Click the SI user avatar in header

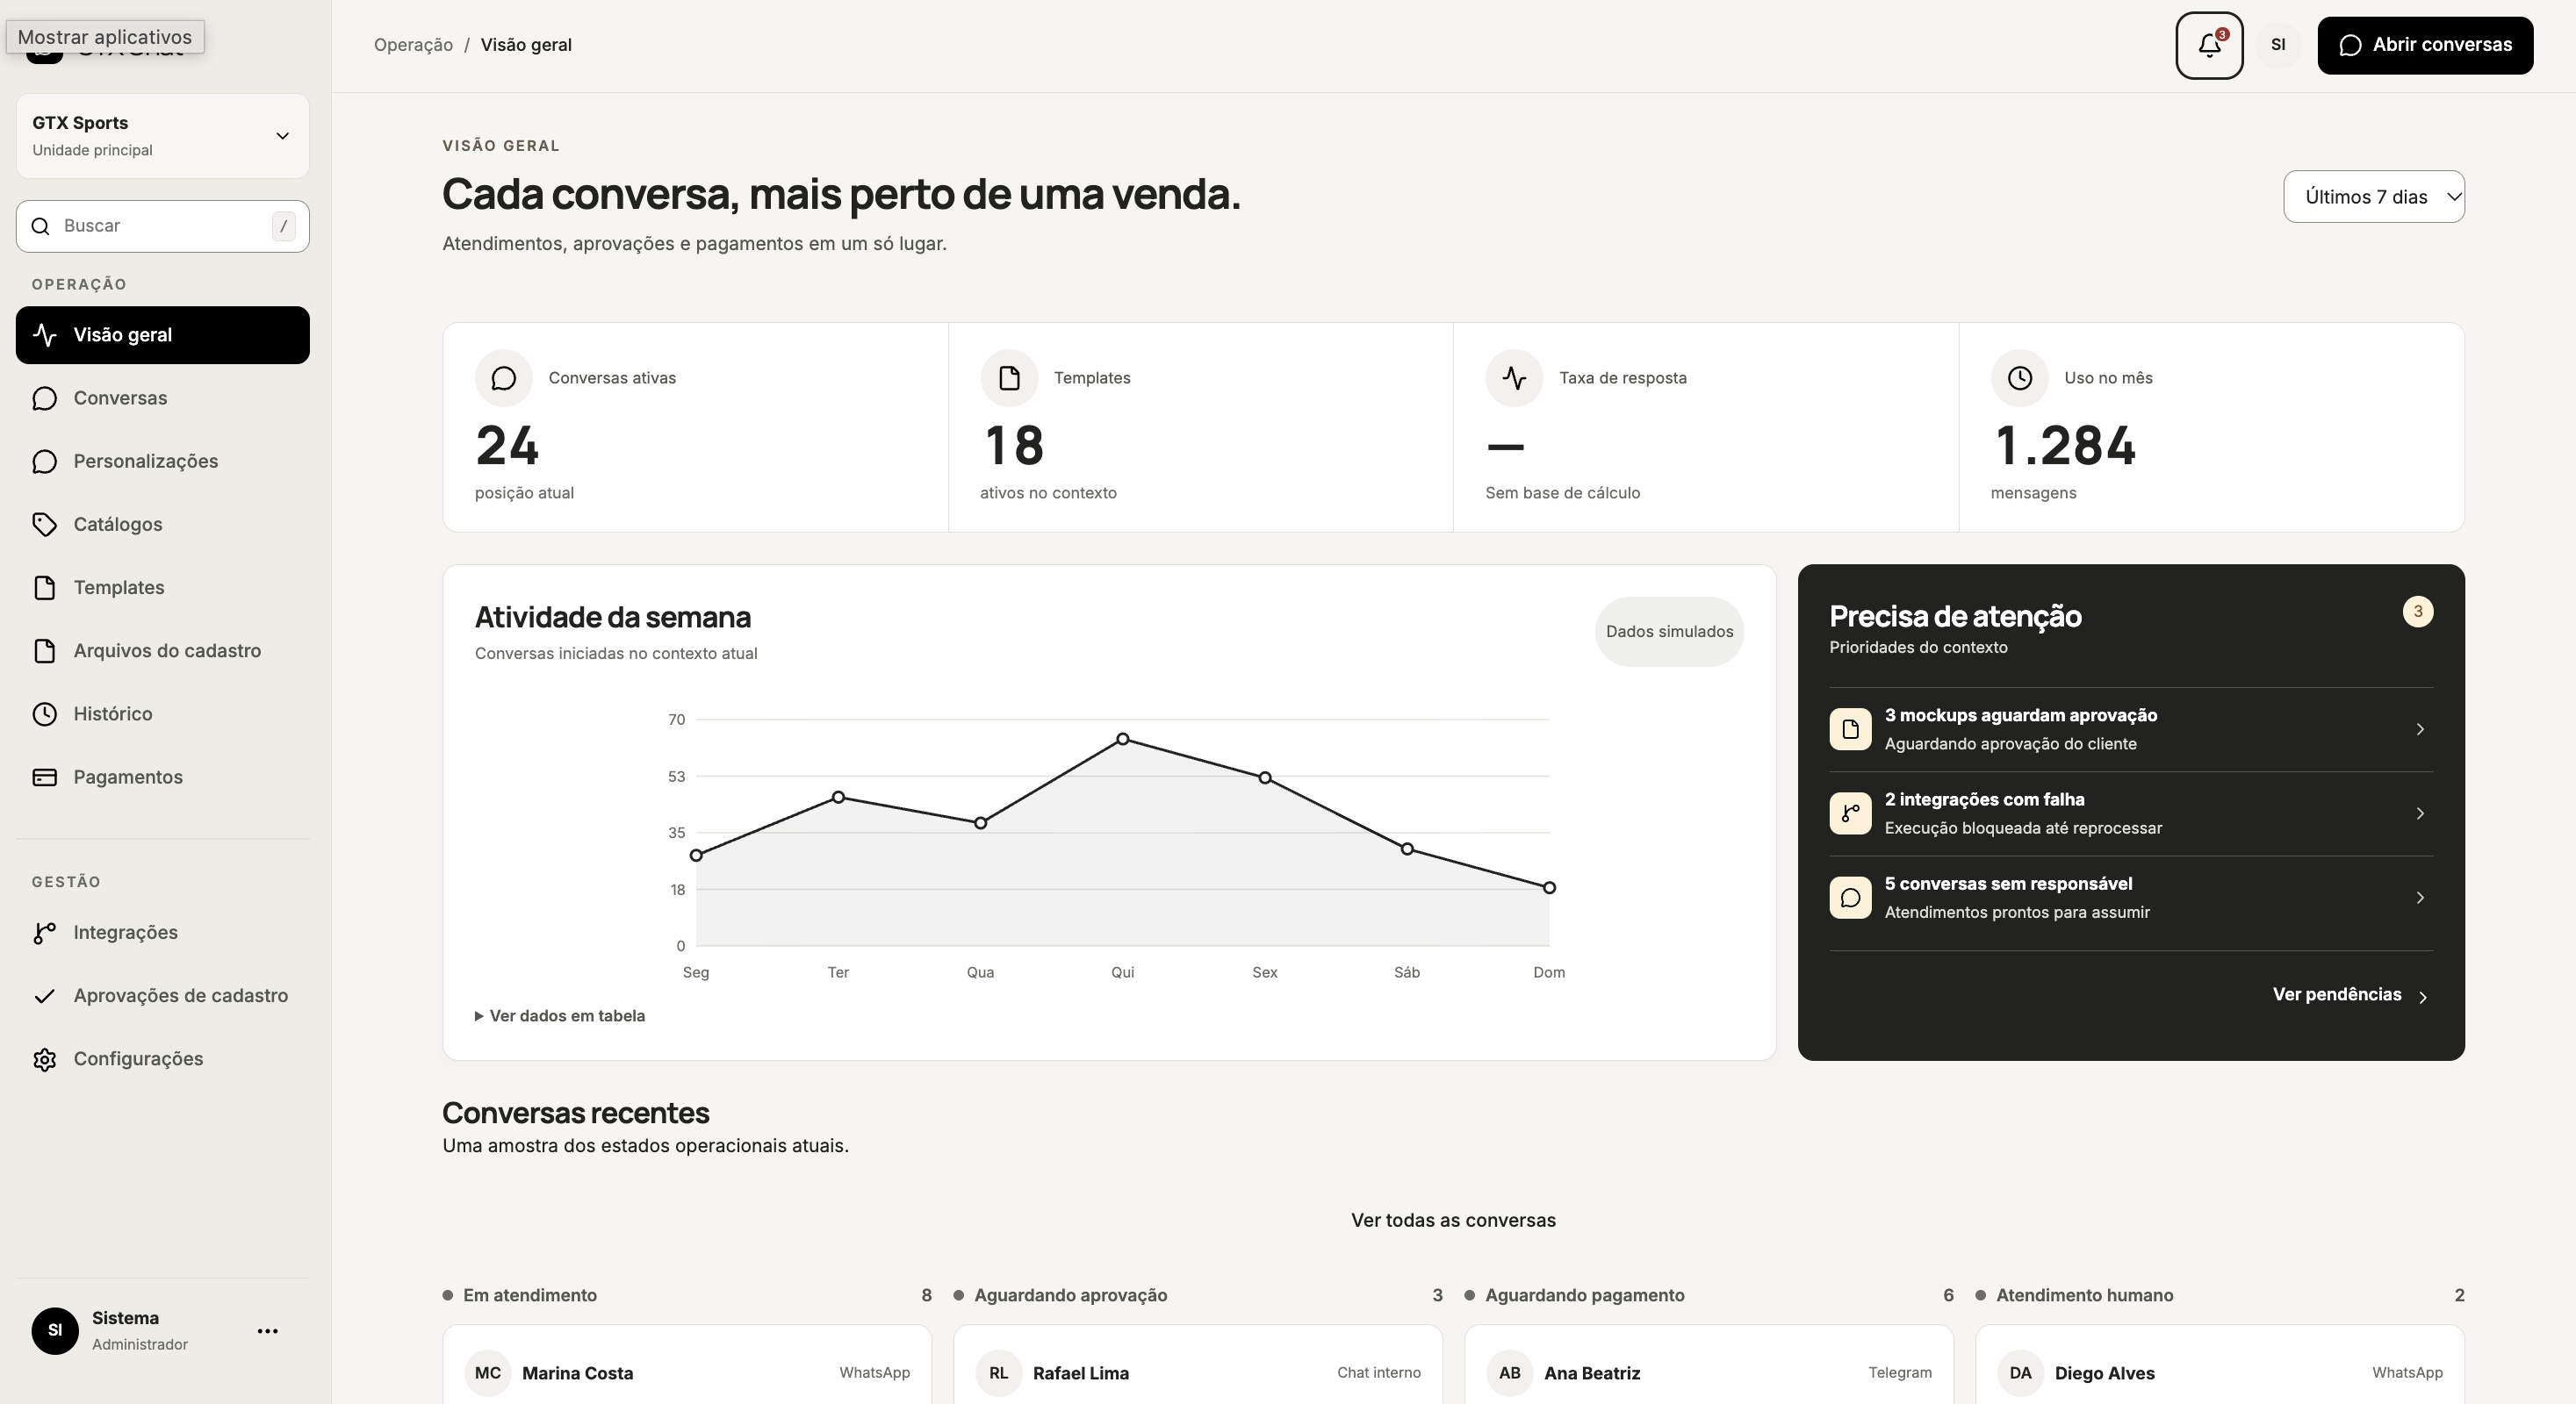click(x=2278, y=45)
